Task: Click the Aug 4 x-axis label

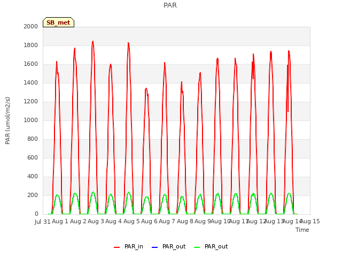Action: coord(114,222)
